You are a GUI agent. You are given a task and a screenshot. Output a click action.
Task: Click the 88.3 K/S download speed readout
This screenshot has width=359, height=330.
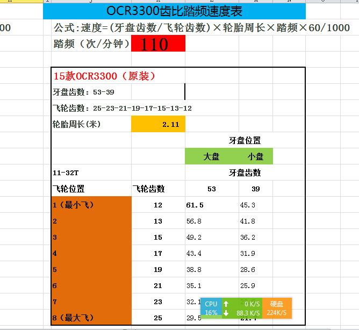[248, 313]
